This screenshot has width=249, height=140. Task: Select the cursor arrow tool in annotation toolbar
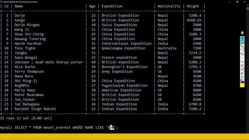[x=242, y=42]
